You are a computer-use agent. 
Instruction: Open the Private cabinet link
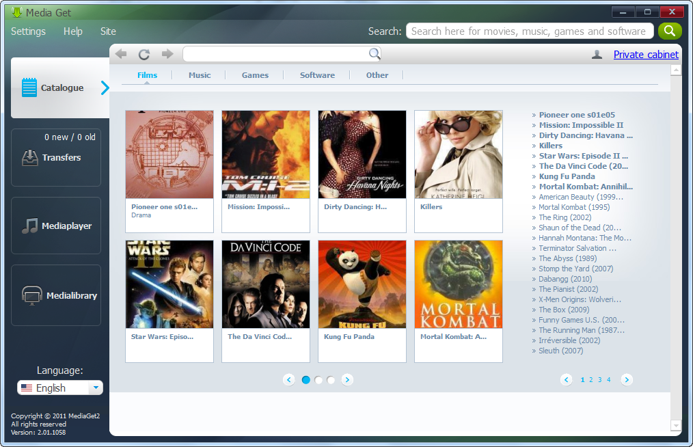646,55
